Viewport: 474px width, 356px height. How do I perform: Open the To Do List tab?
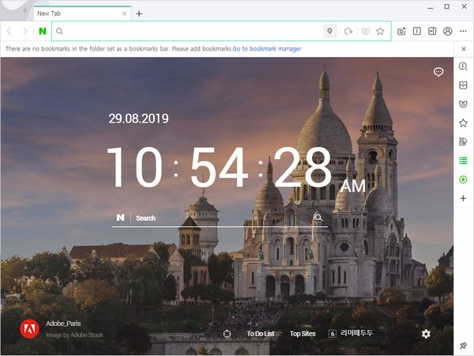coord(260,334)
